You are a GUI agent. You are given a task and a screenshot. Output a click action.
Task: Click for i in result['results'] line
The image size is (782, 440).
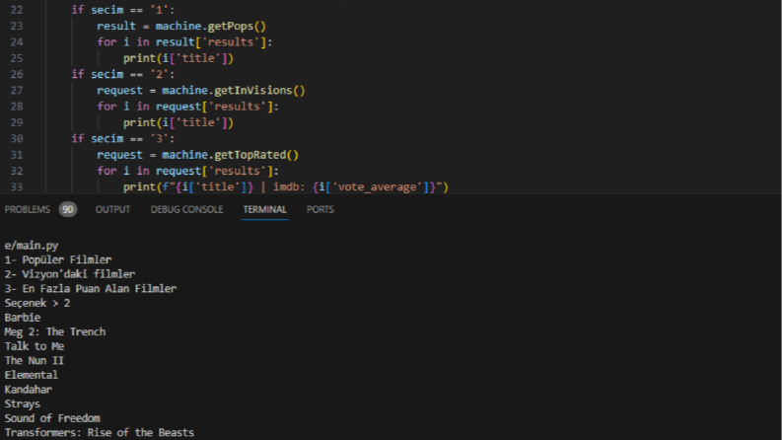coord(184,42)
